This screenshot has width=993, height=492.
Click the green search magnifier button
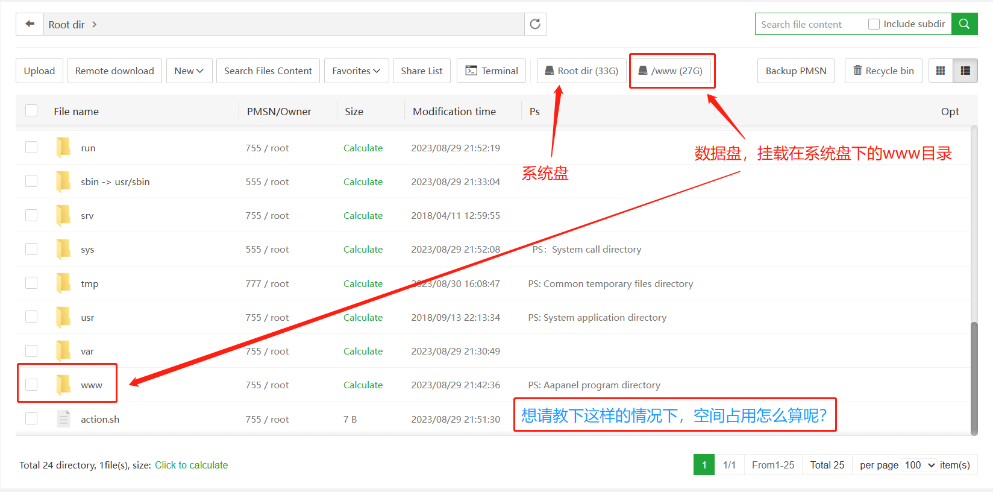pos(964,24)
